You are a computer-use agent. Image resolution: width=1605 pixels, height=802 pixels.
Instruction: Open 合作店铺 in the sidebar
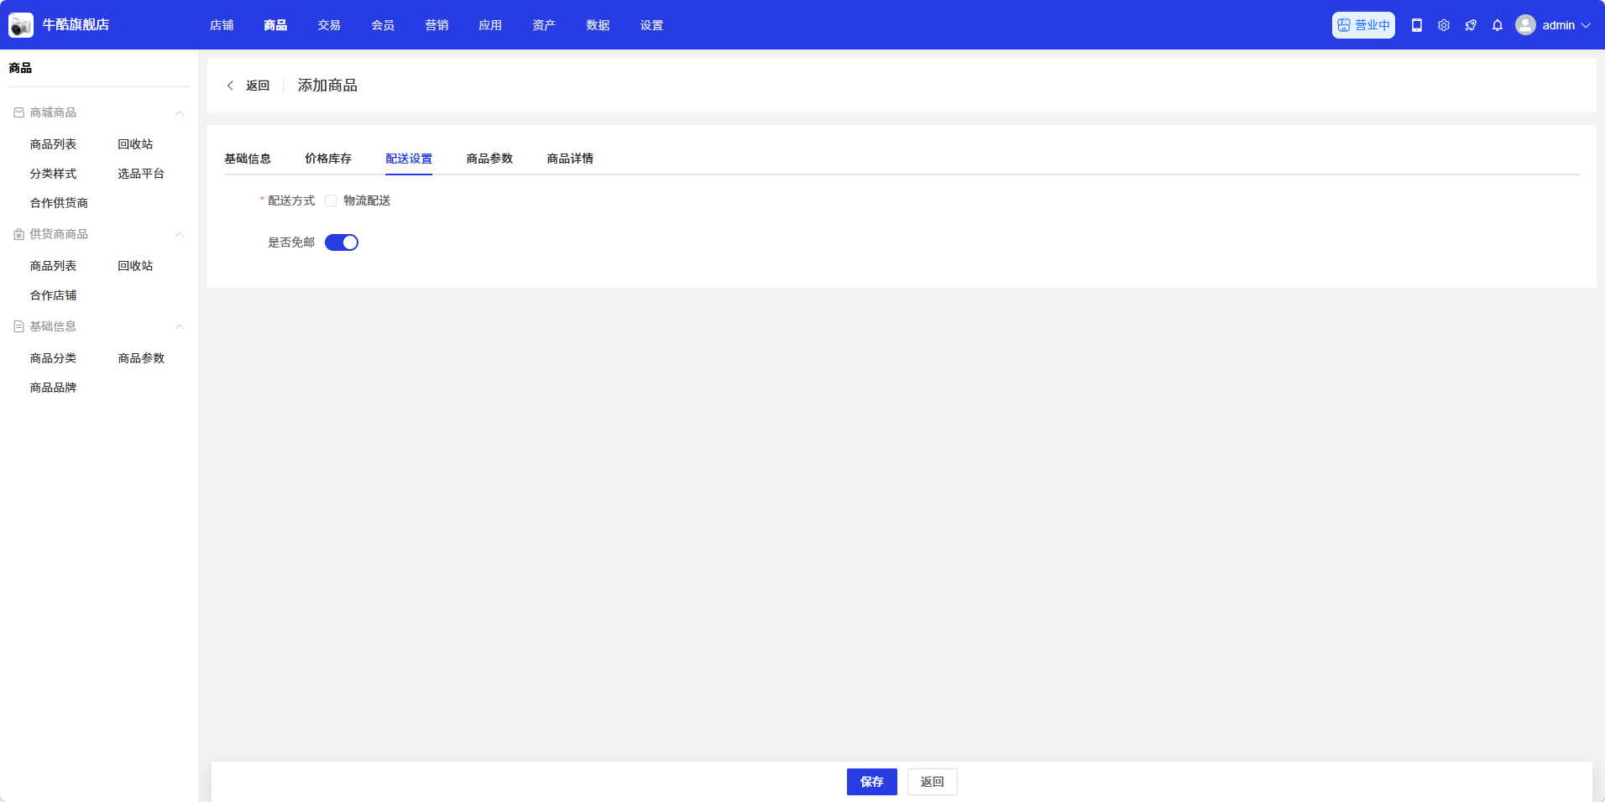[53, 295]
